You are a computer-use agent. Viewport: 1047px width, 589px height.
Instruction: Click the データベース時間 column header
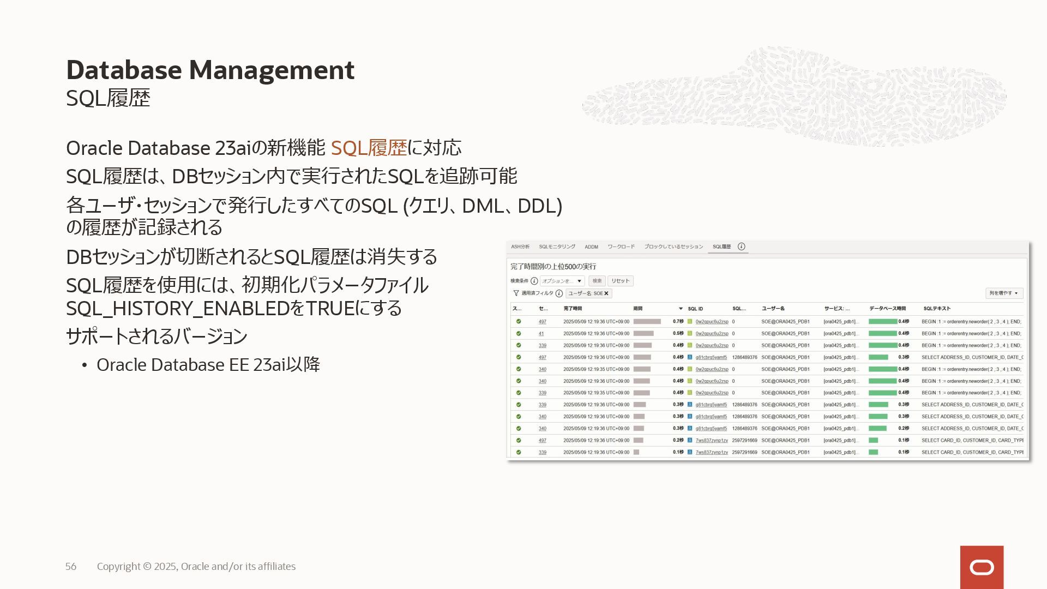point(887,309)
